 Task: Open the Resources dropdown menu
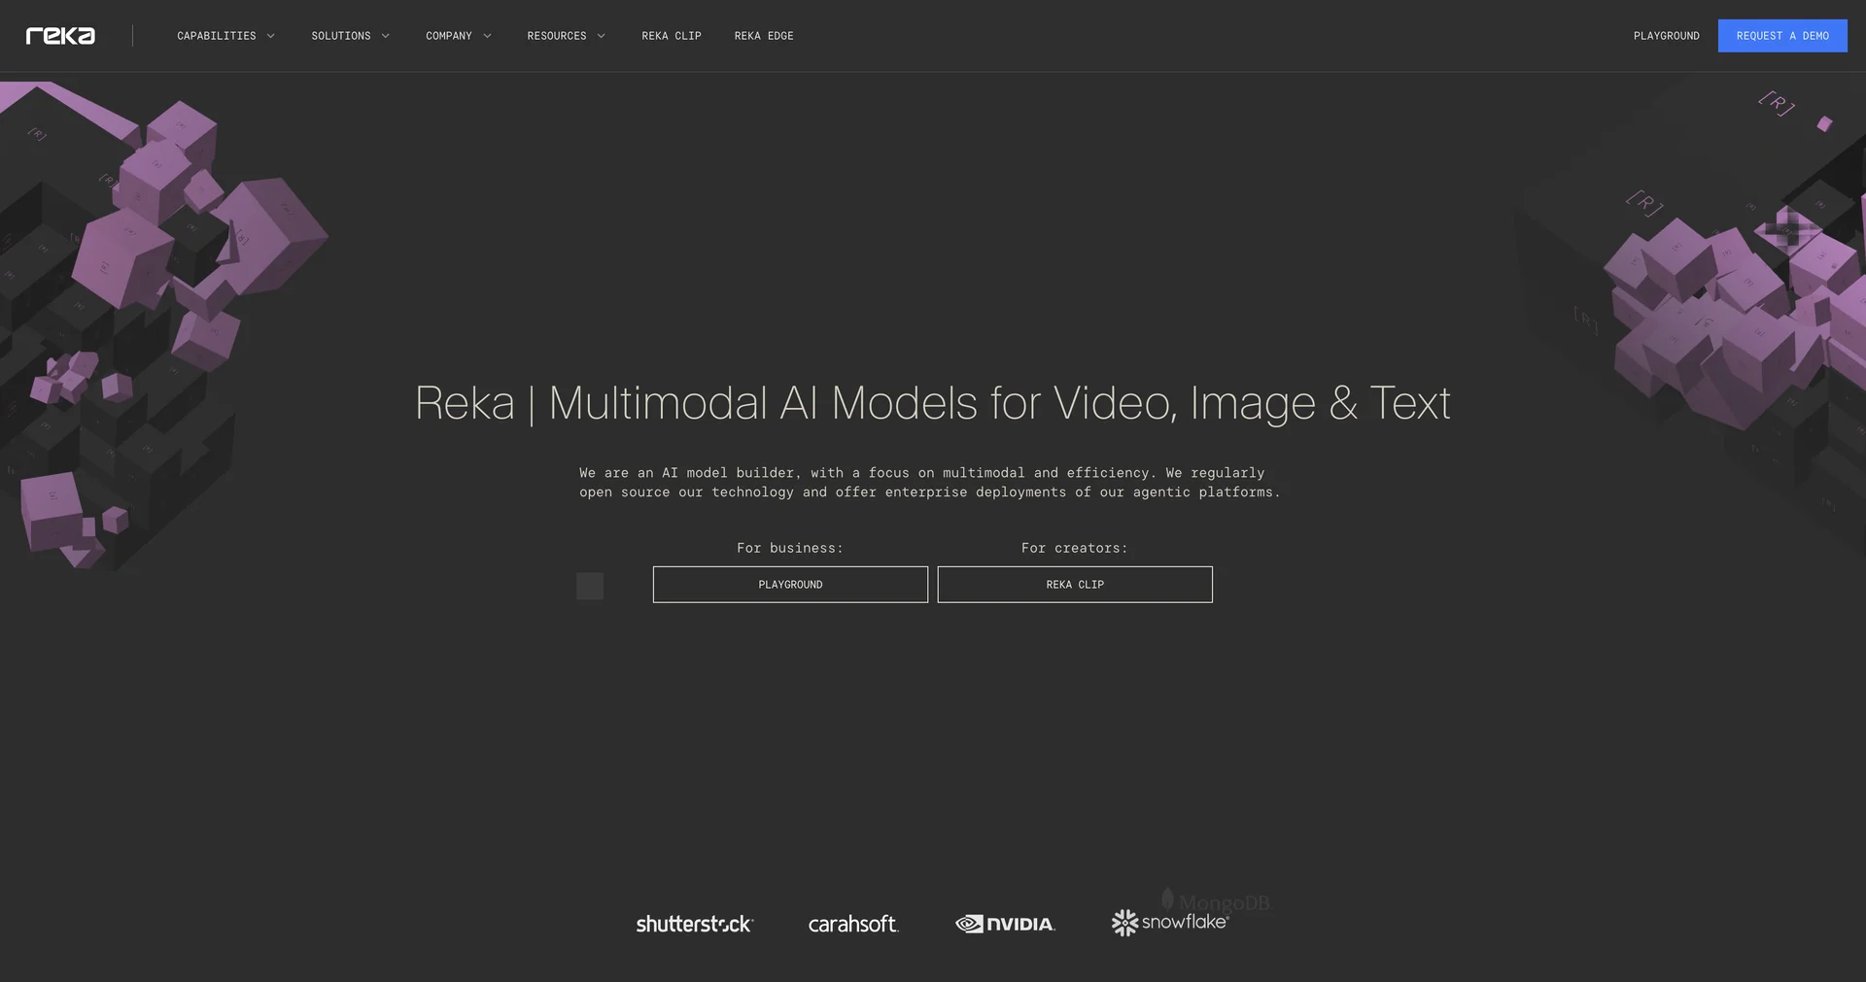pos(566,36)
